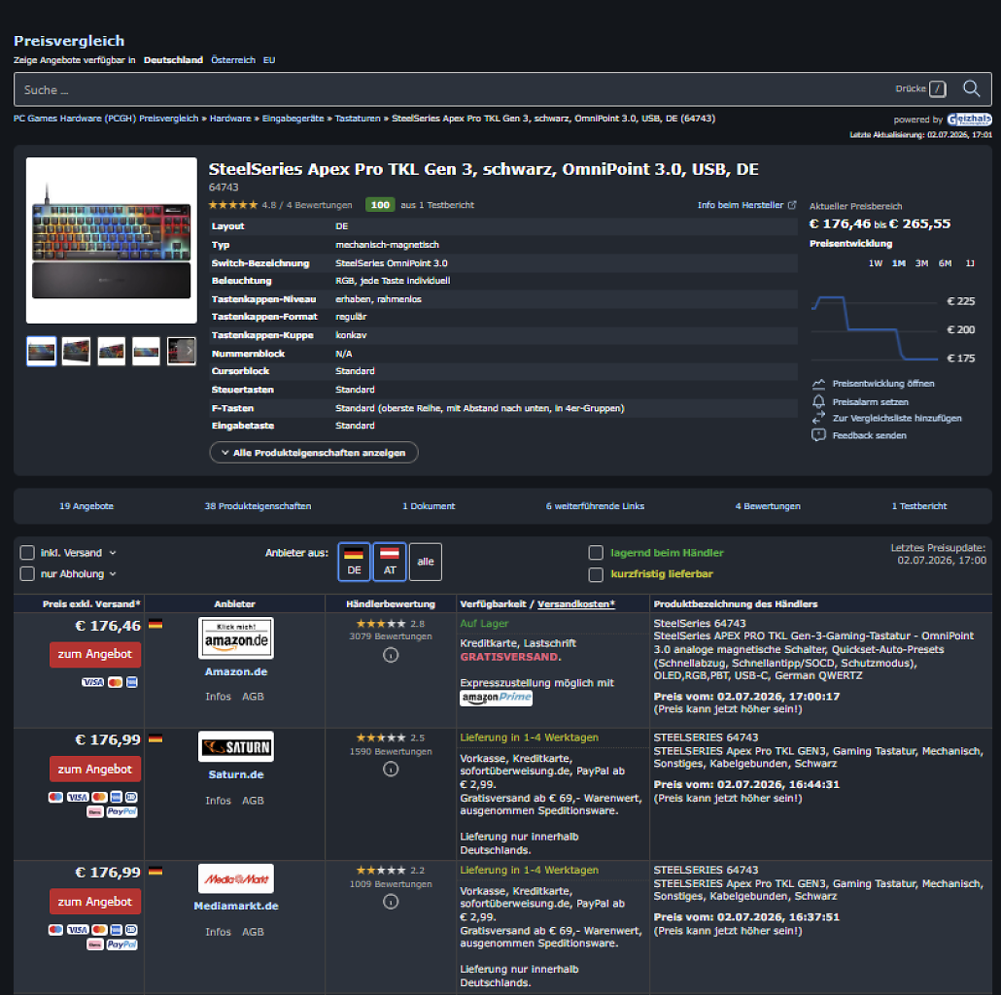Open inkl. Versand dropdown arrow
The height and width of the screenshot is (995, 1001).
click(x=113, y=553)
